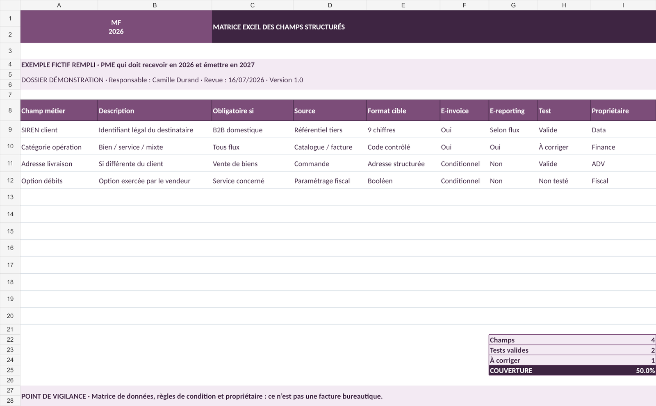
Task: Select the 'Selon flux' e-reporting cell
Action: pyautogui.click(x=513, y=130)
